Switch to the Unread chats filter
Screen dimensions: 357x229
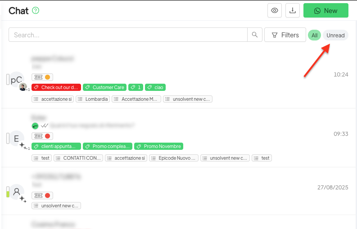335,35
